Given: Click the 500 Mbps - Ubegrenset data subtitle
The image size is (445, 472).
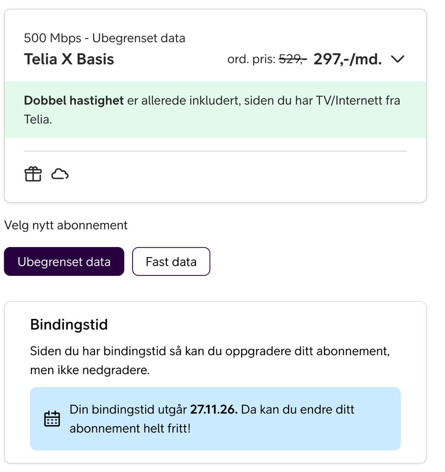Looking at the screenshot, I should point(105,38).
